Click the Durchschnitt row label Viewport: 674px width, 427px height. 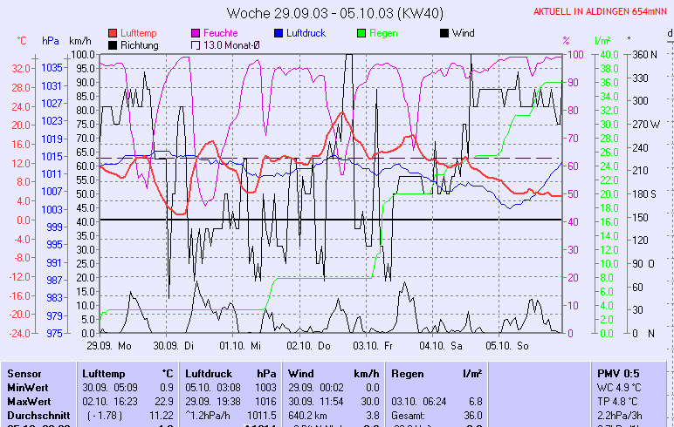tap(35, 415)
